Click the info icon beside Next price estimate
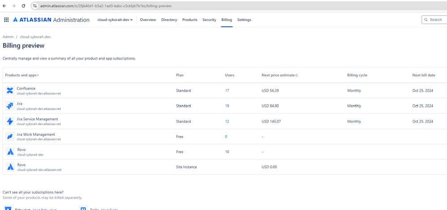Screen dimensions: 447x210 [x=297, y=76]
